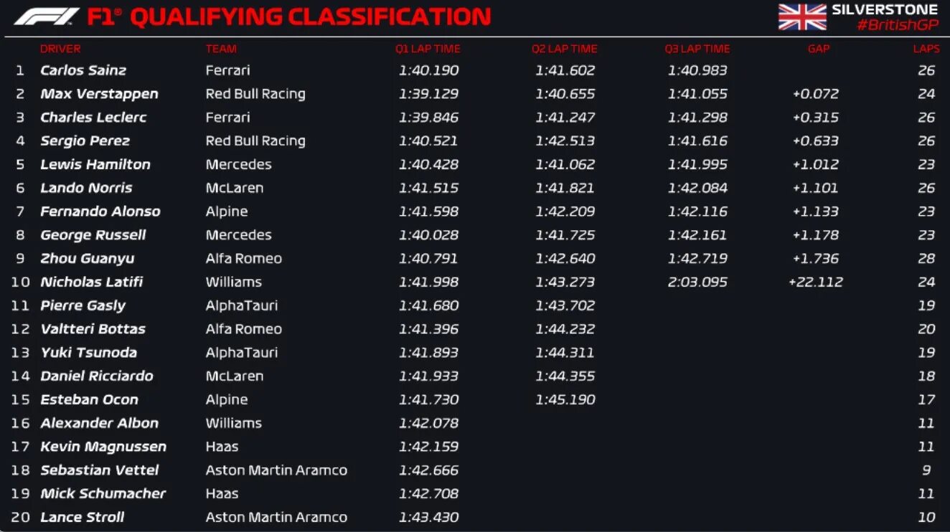Select the TEAM column header

coord(221,49)
